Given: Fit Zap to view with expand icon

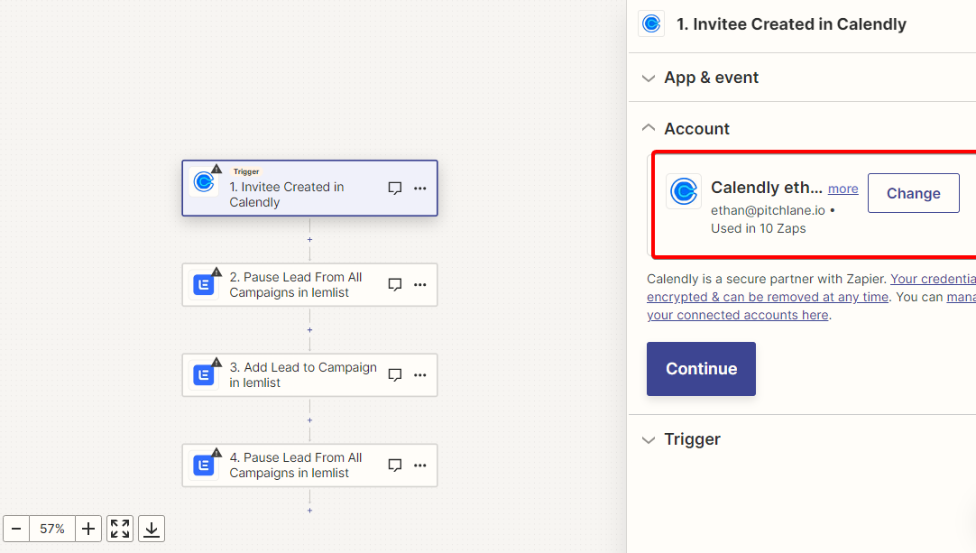Looking at the screenshot, I should pos(120,529).
